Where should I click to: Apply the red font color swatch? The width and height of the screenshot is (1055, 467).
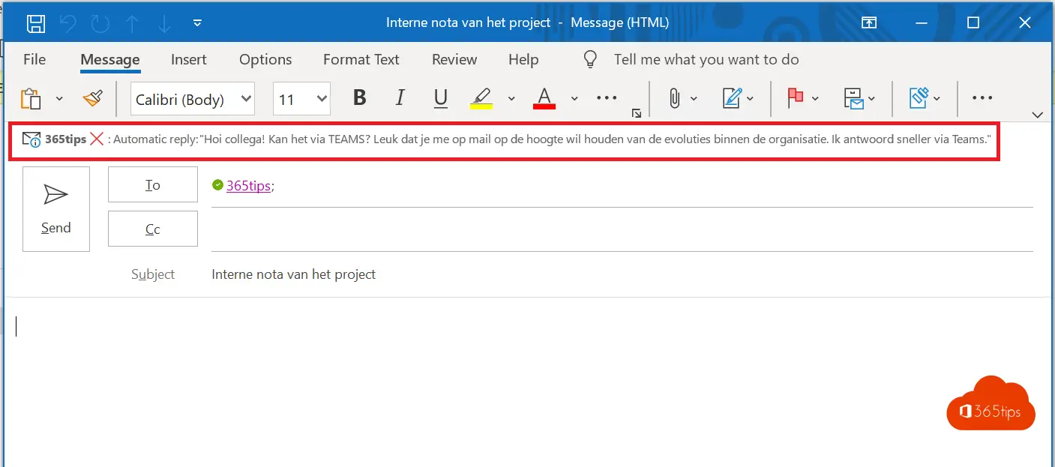[544, 98]
